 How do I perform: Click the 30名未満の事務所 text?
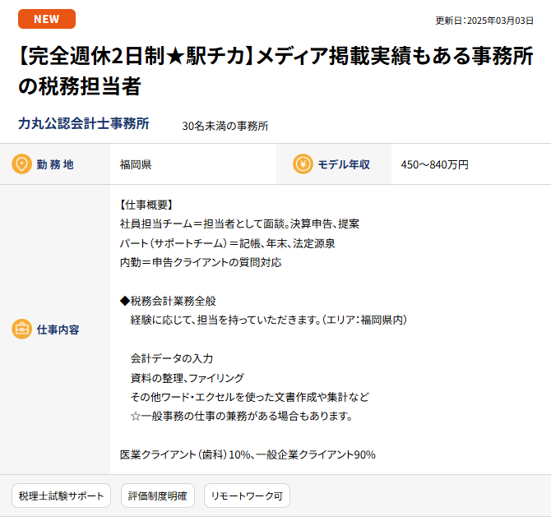225,126
